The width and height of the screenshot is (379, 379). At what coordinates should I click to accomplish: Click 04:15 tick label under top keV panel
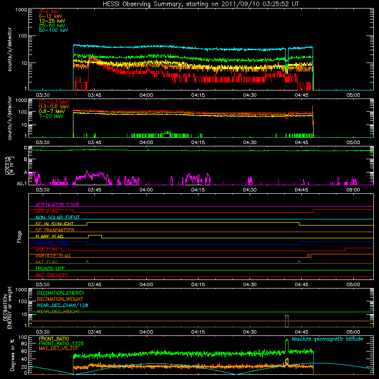pos(198,95)
